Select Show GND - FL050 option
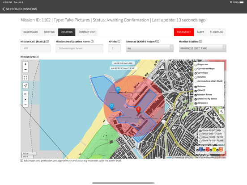Screen dimensions: 247x185 pos(200,134)
